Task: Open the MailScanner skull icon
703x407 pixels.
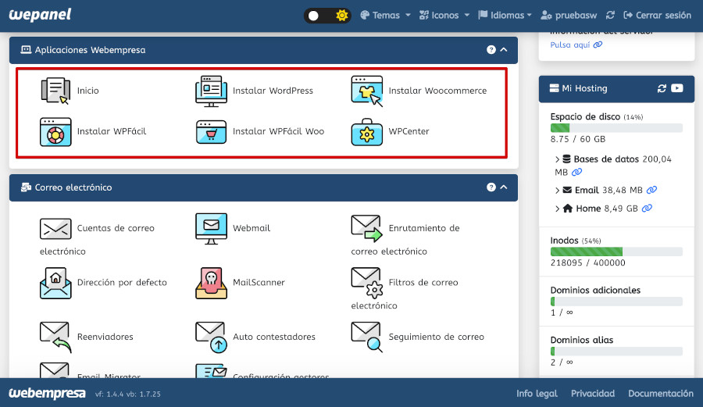Action: pos(211,283)
